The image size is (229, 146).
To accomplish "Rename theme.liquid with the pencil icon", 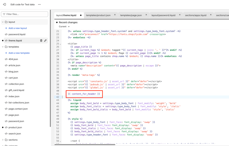I will (x=45, y=40).
